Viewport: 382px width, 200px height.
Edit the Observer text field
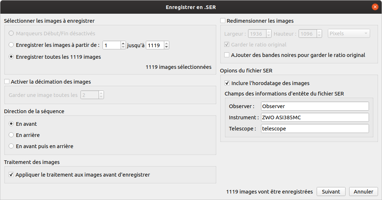click(x=314, y=106)
